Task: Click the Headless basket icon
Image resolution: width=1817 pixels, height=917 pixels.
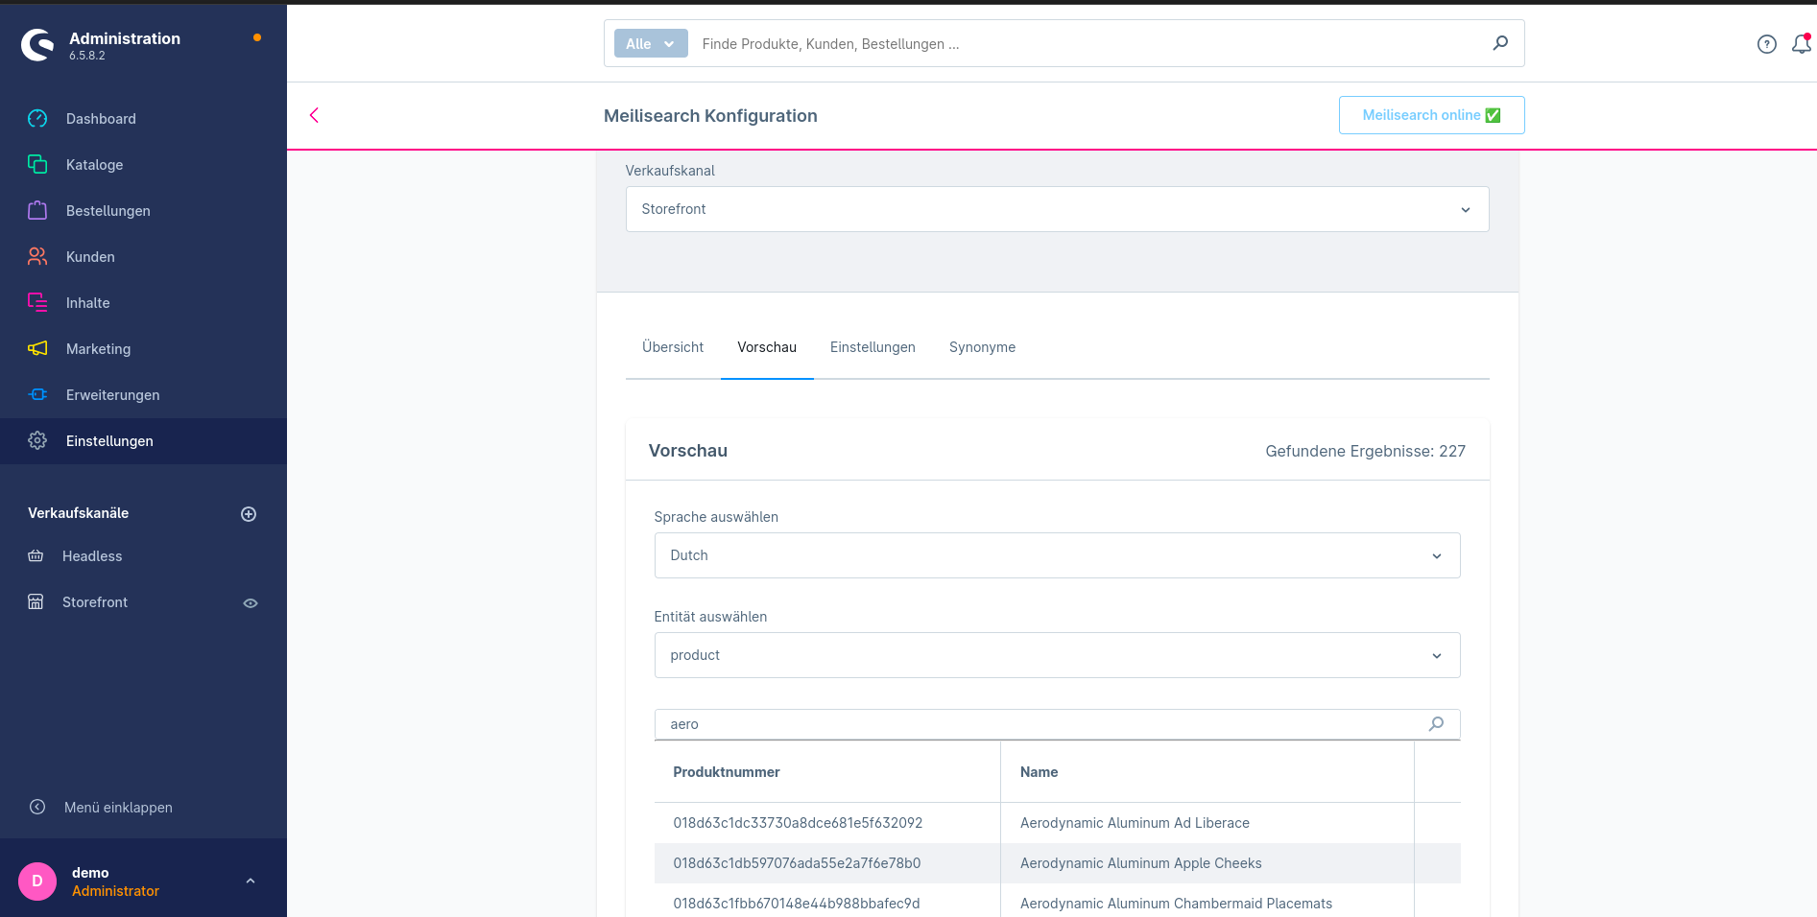Action: [x=36, y=556]
